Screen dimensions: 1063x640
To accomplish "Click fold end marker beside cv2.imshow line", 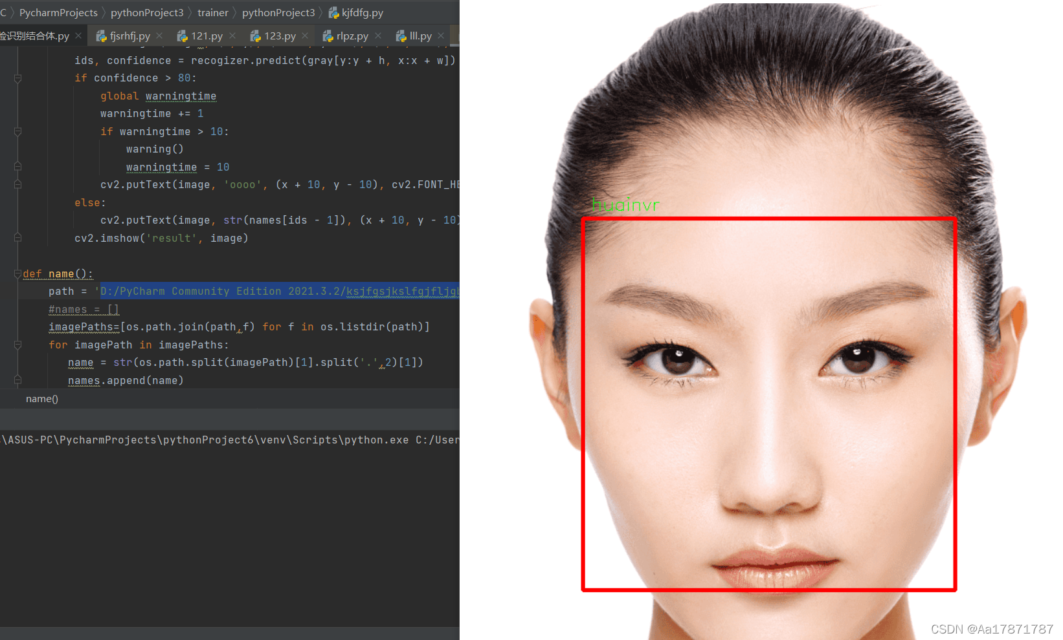I will tap(17, 238).
